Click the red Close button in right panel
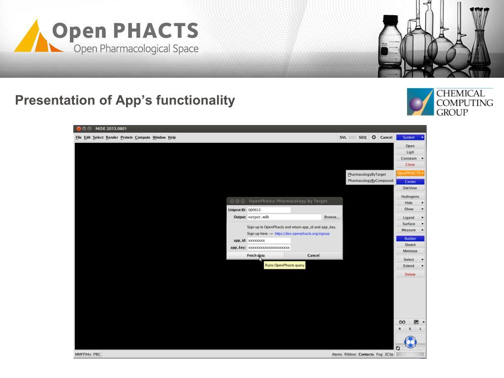 click(x=410, y=164)
